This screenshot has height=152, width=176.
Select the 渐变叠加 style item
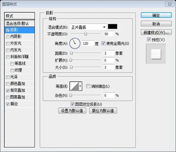pyautogui.click(x=19, y=91)
